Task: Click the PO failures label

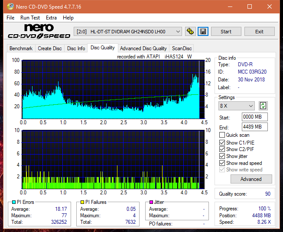Action: [161, 224]
